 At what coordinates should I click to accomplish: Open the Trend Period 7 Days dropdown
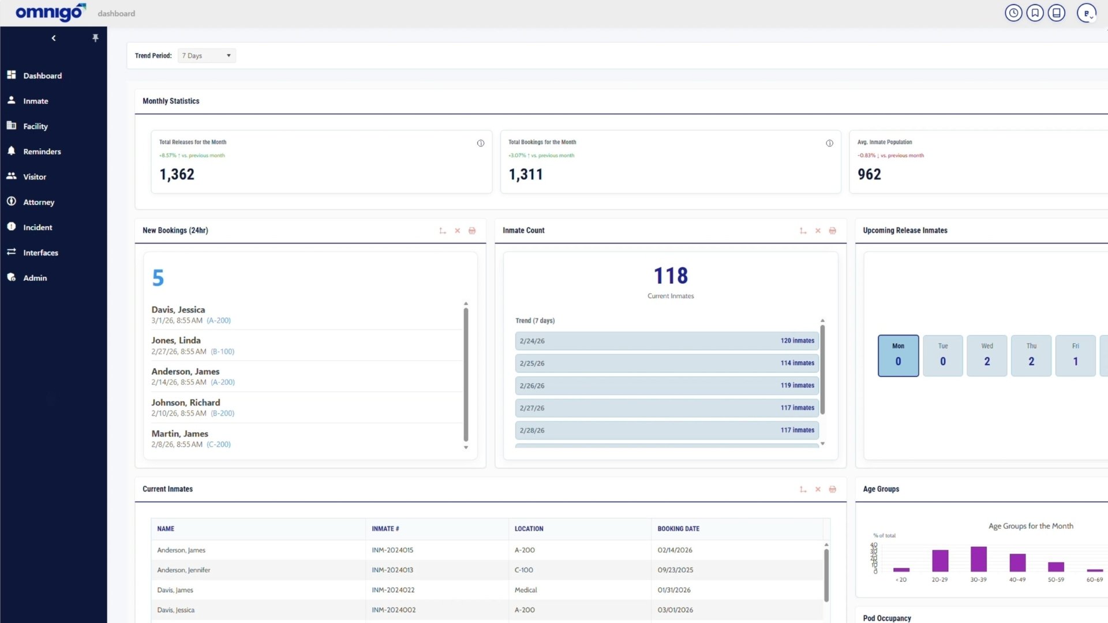tap(207, 56)
